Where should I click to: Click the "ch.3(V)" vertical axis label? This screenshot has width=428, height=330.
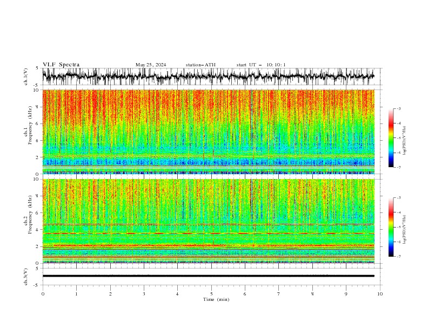[x=26, y=277]
